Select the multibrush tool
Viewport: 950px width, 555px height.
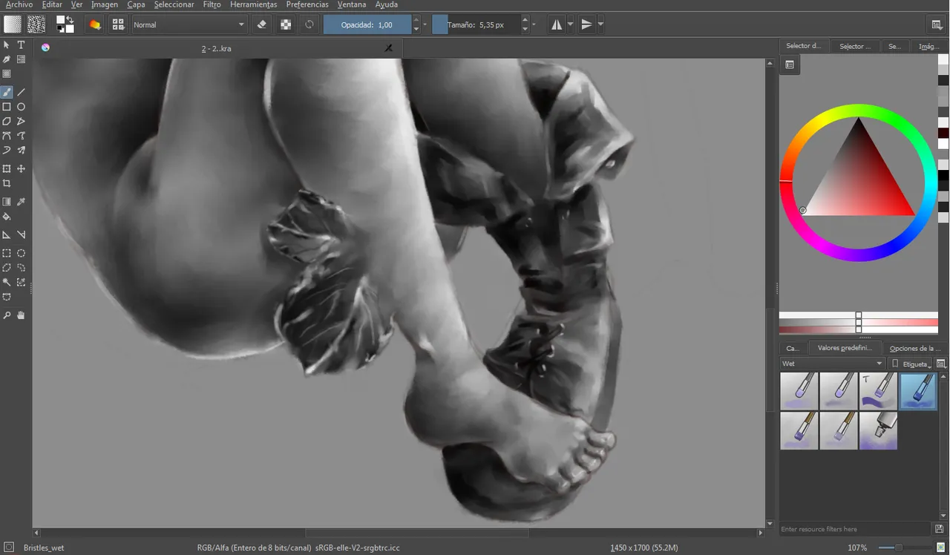coord(21,150)
